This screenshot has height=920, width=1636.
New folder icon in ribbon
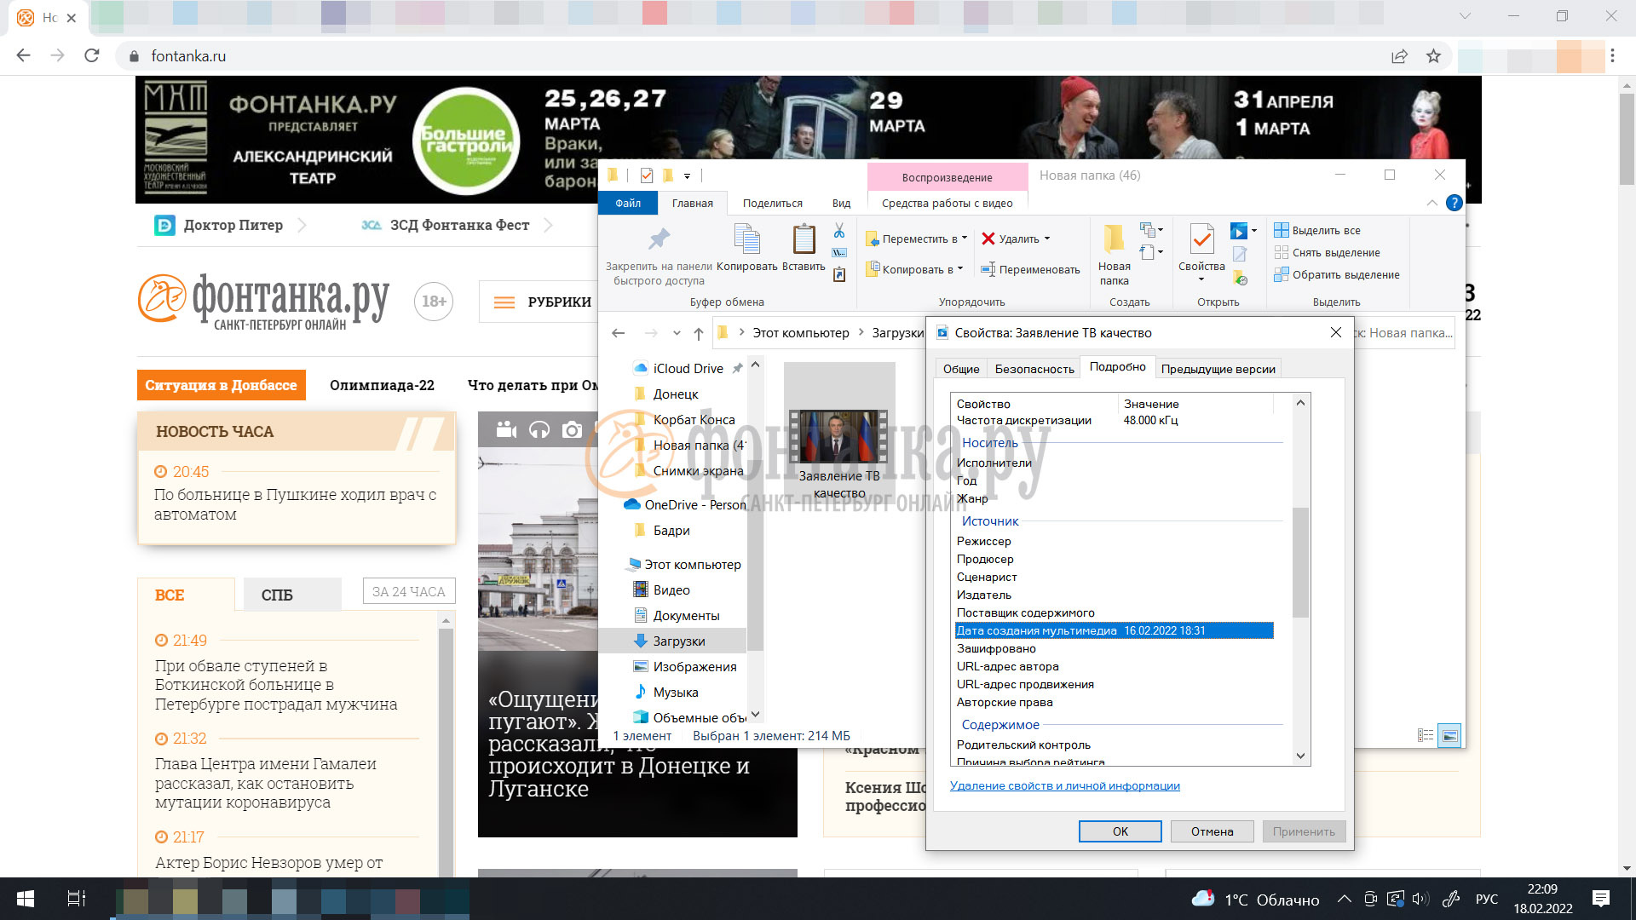click(1114, 239)
